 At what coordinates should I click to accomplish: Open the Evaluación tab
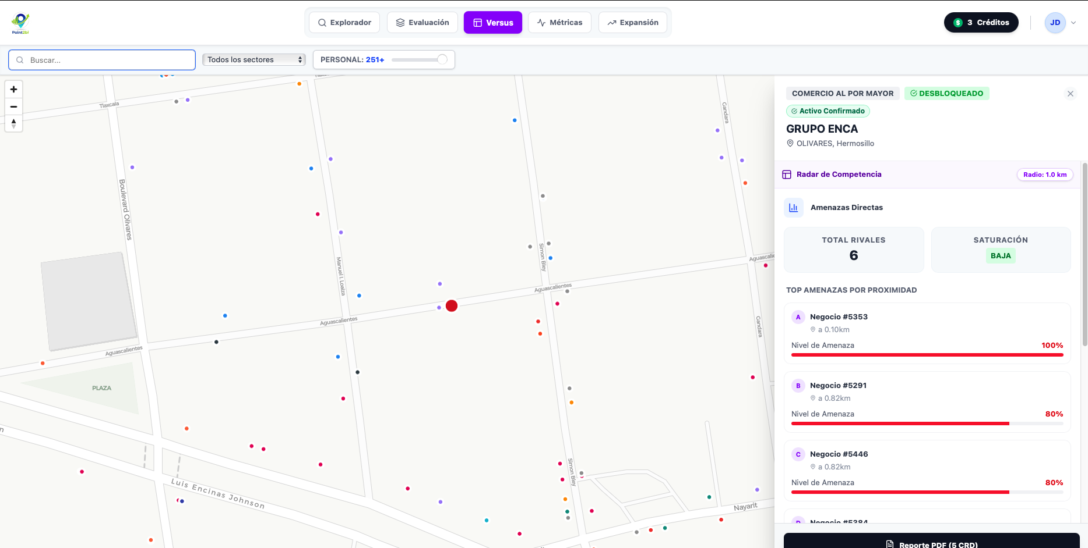pyautogui.click(x=422, y=23)
